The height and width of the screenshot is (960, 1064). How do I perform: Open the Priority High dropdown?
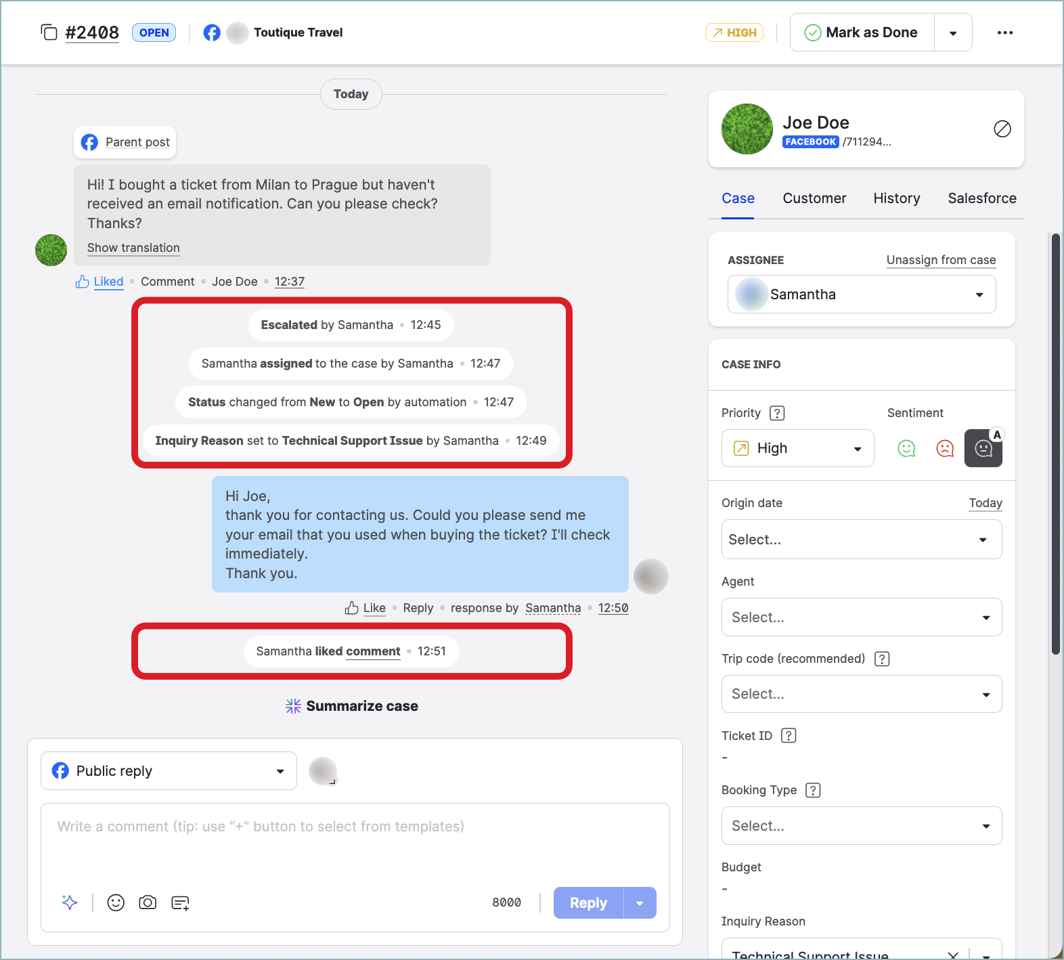pos(797,448)
